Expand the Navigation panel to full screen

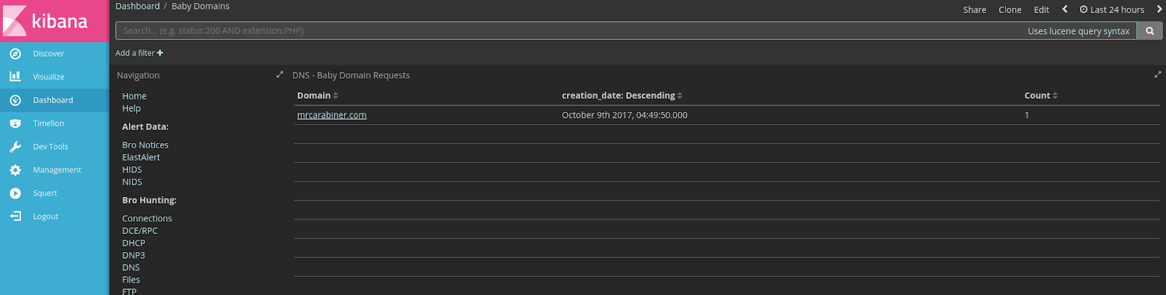tap(279, 75)
